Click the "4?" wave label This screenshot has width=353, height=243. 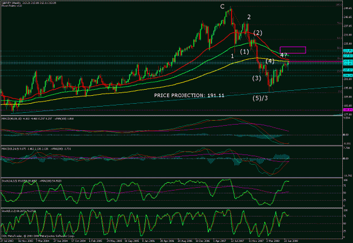pyautogui.click(x=284, y=55)
